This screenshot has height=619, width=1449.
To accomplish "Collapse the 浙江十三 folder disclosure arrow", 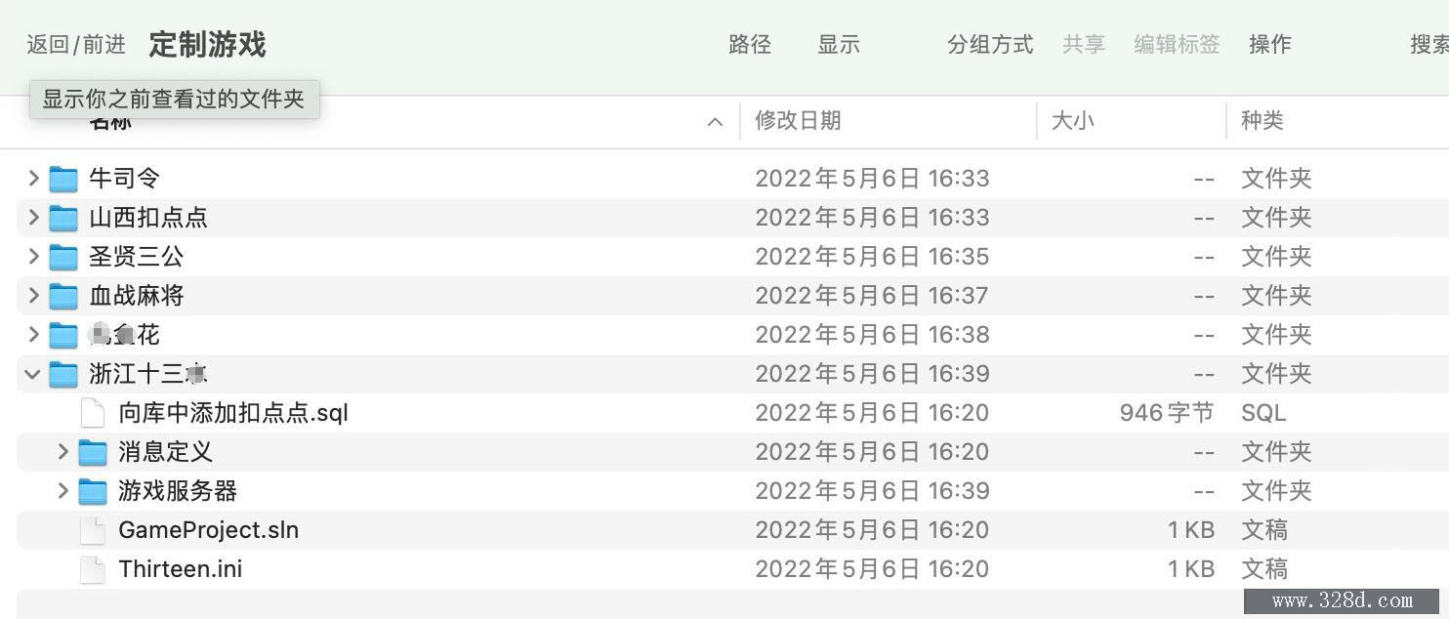I will [32, 374].
